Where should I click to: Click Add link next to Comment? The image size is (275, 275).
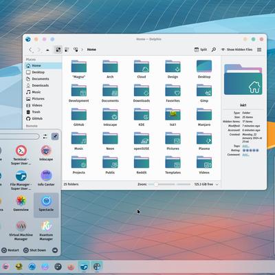(245, 155)
